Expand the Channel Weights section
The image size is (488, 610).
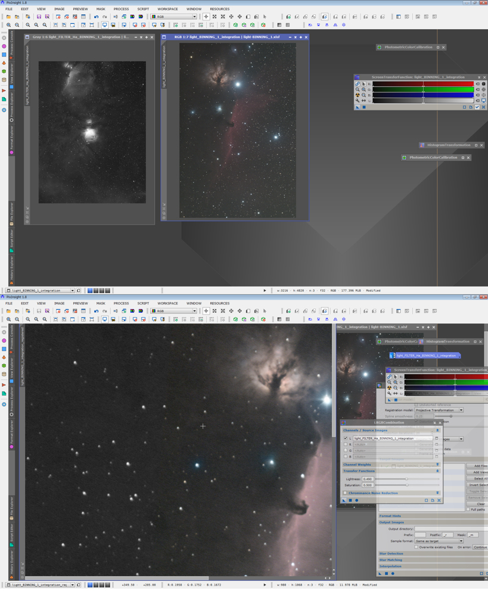pos(437,465)
